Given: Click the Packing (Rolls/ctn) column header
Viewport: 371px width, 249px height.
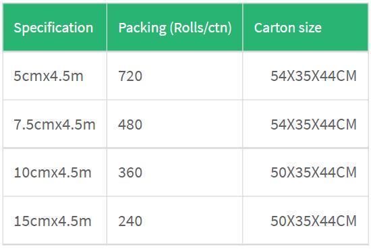Looking at the screenshot, I should (x=175, y=28).
